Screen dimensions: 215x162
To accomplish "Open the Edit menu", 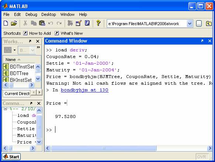I will pyautogui.click(x=17, y=14).
